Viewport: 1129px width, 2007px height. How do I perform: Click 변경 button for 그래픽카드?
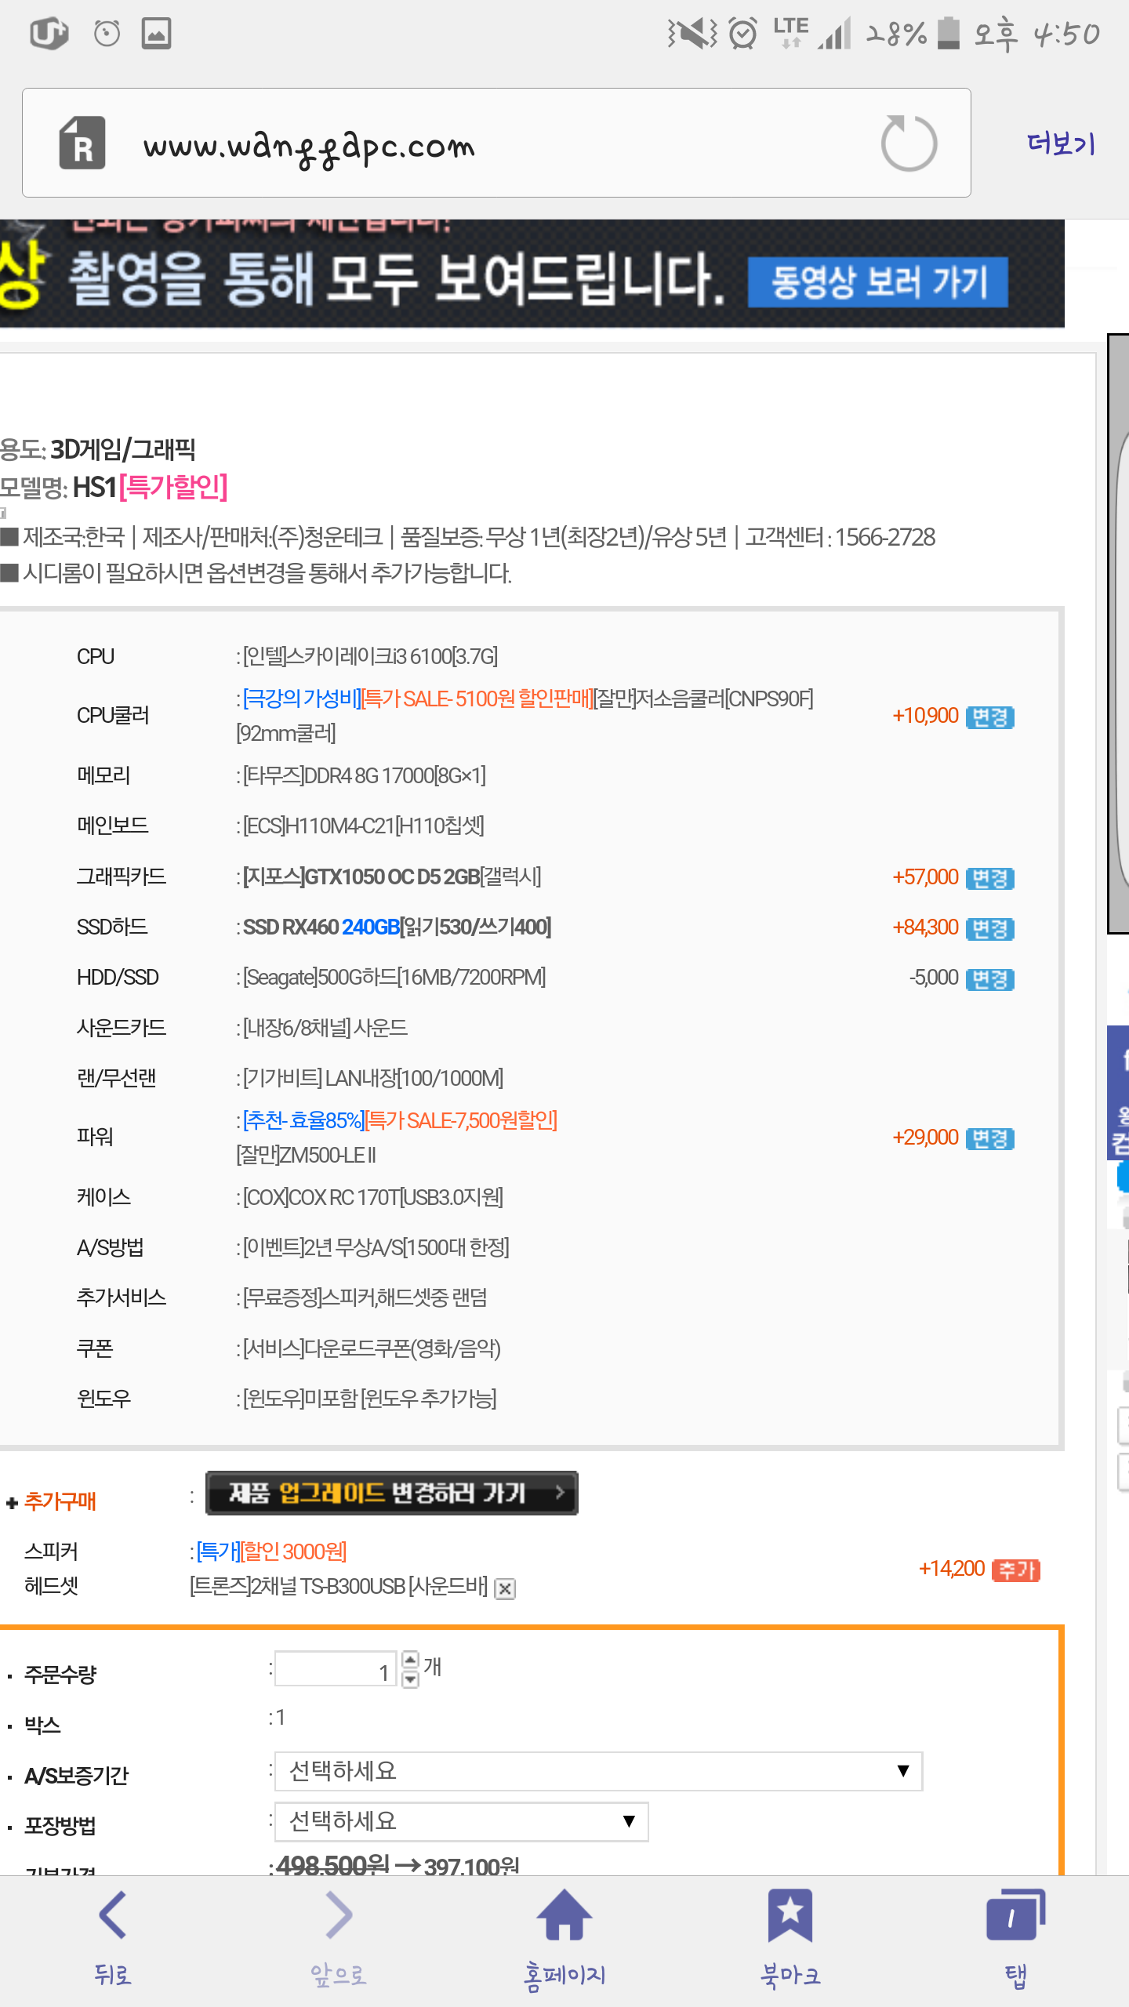click(990, 878)
